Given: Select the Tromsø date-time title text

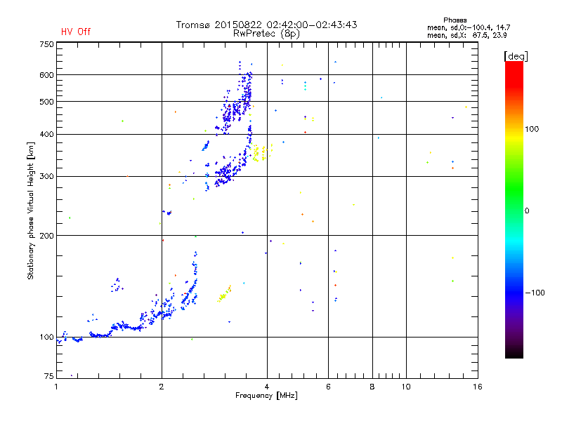Looking at the screenshot, I should (266, 25).
